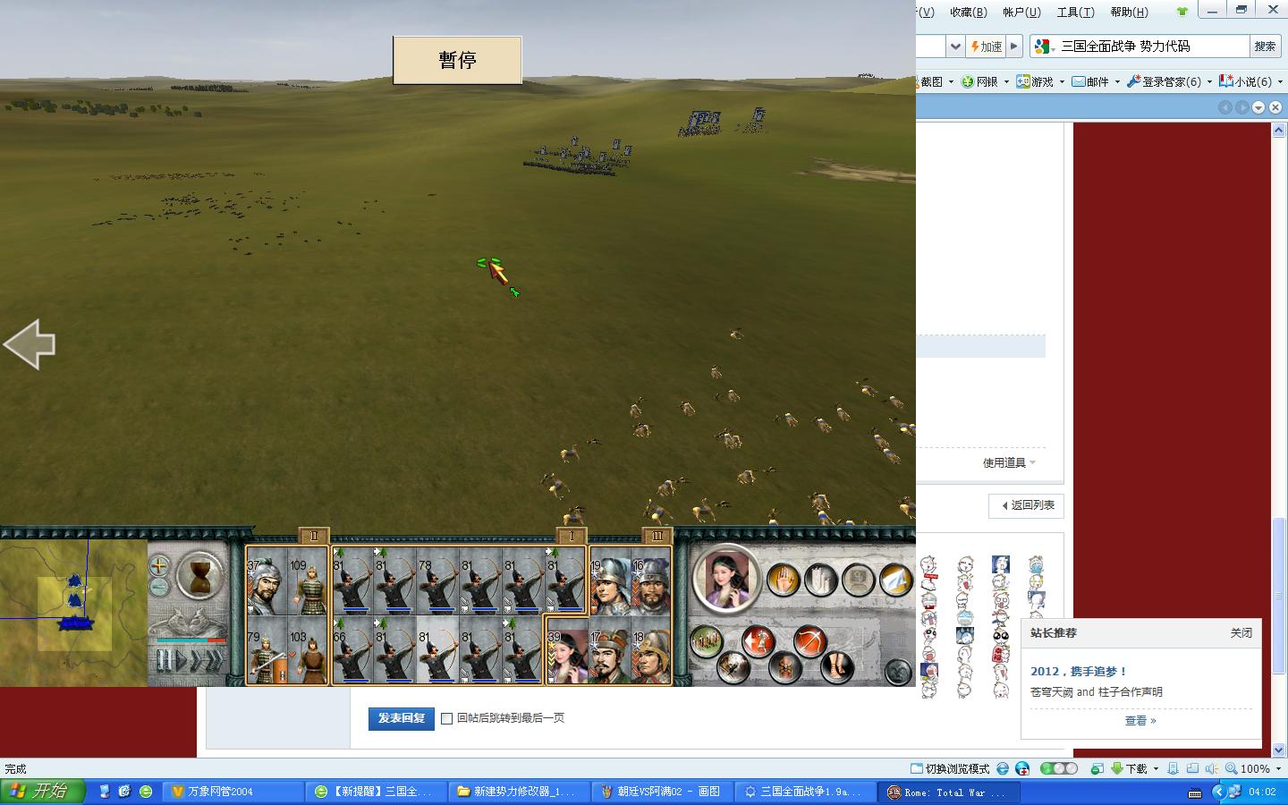Click the run mode foot icon
This screenshot has height=805, width=1288.
click(836, 667)
